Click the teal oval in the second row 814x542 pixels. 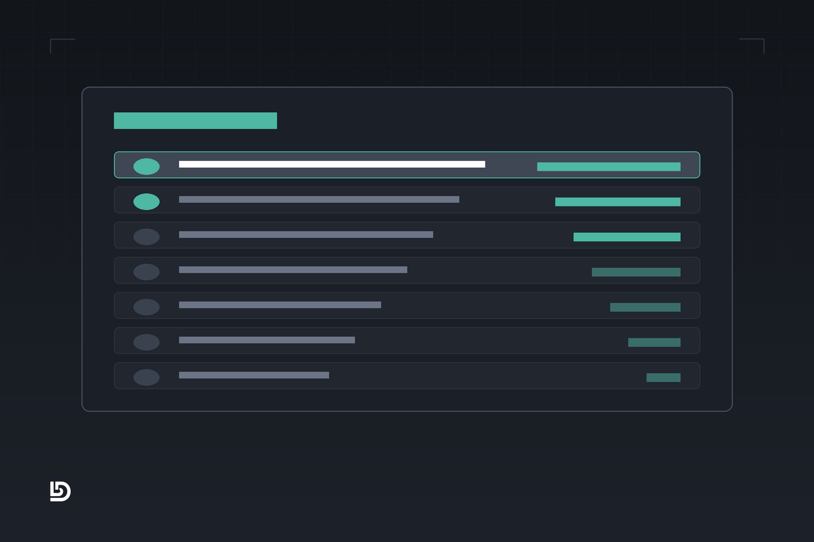pos(147,202)
